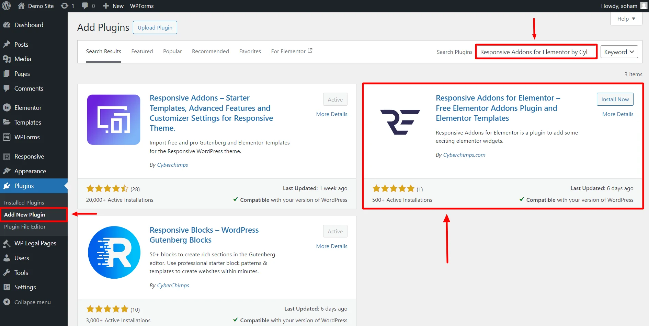Open More Details for Responsive Blocks
Screen dimensions: 649x326
(332, 246)
